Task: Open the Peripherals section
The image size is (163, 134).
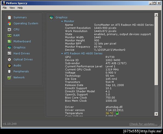Action: 21,71
